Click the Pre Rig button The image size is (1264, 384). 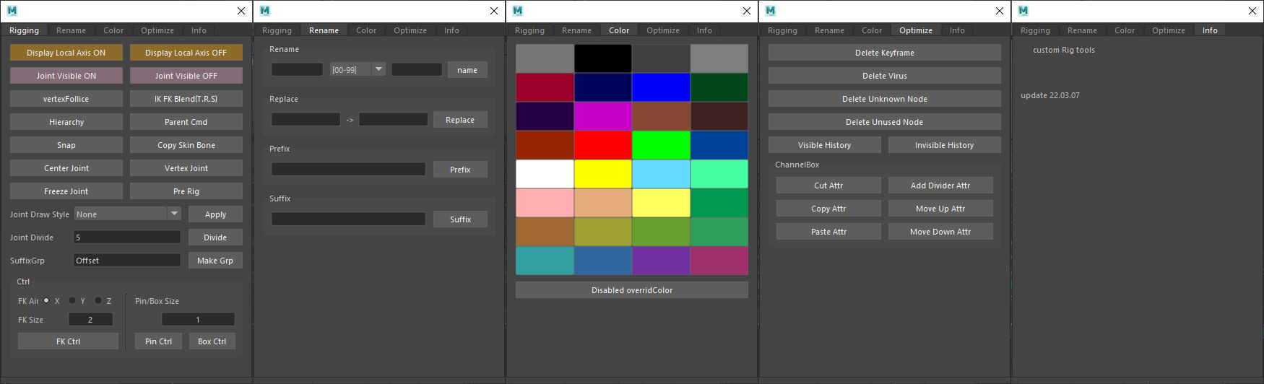pos(186,191)
